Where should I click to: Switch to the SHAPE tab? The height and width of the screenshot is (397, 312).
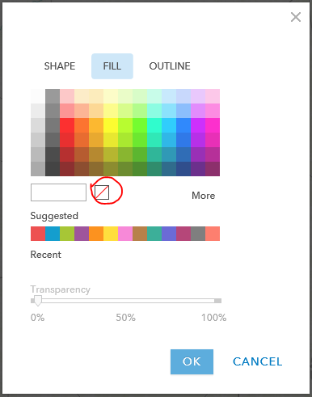(60, 66)
